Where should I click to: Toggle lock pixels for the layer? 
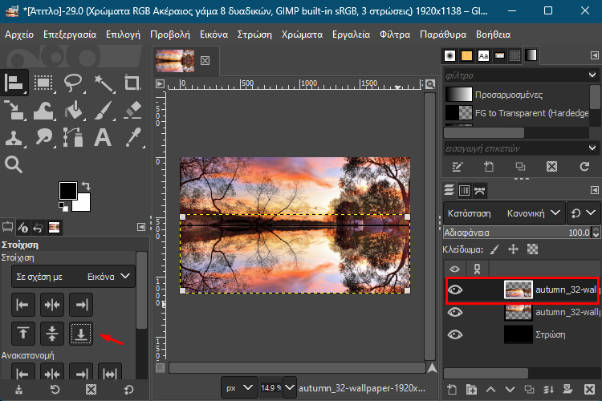494,249
